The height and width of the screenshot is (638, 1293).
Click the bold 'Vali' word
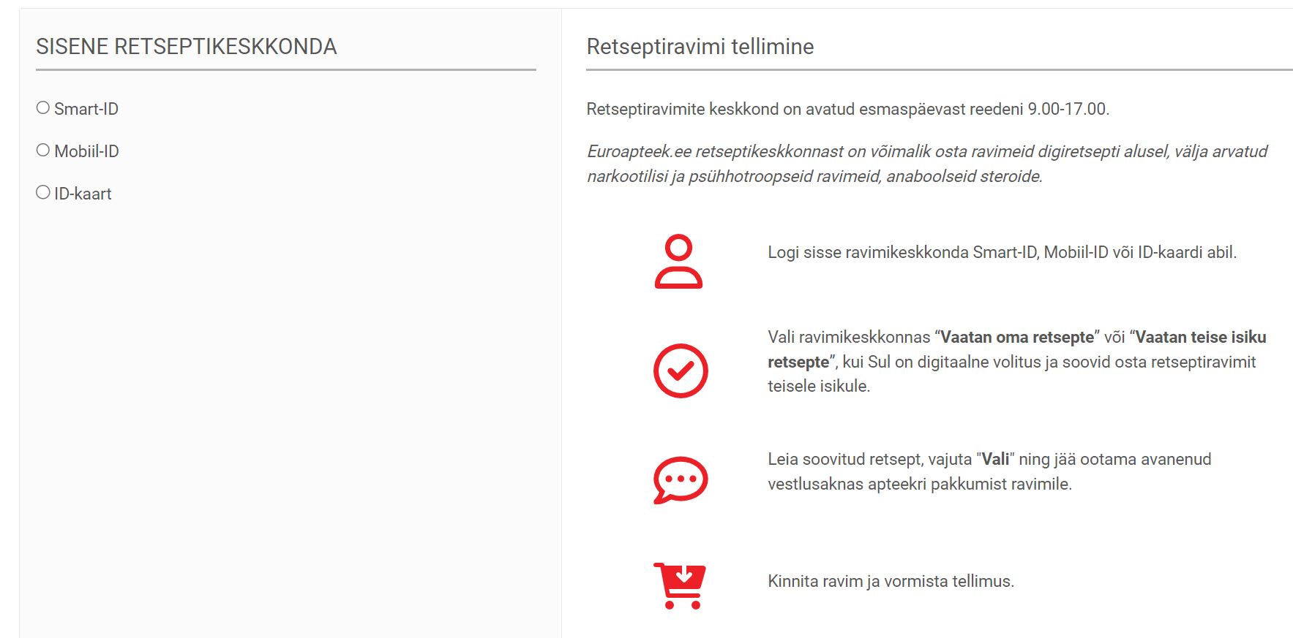tap(995, 459)
